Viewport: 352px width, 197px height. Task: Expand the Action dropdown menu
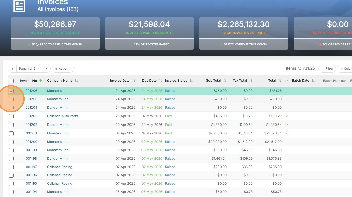(63, 69)
